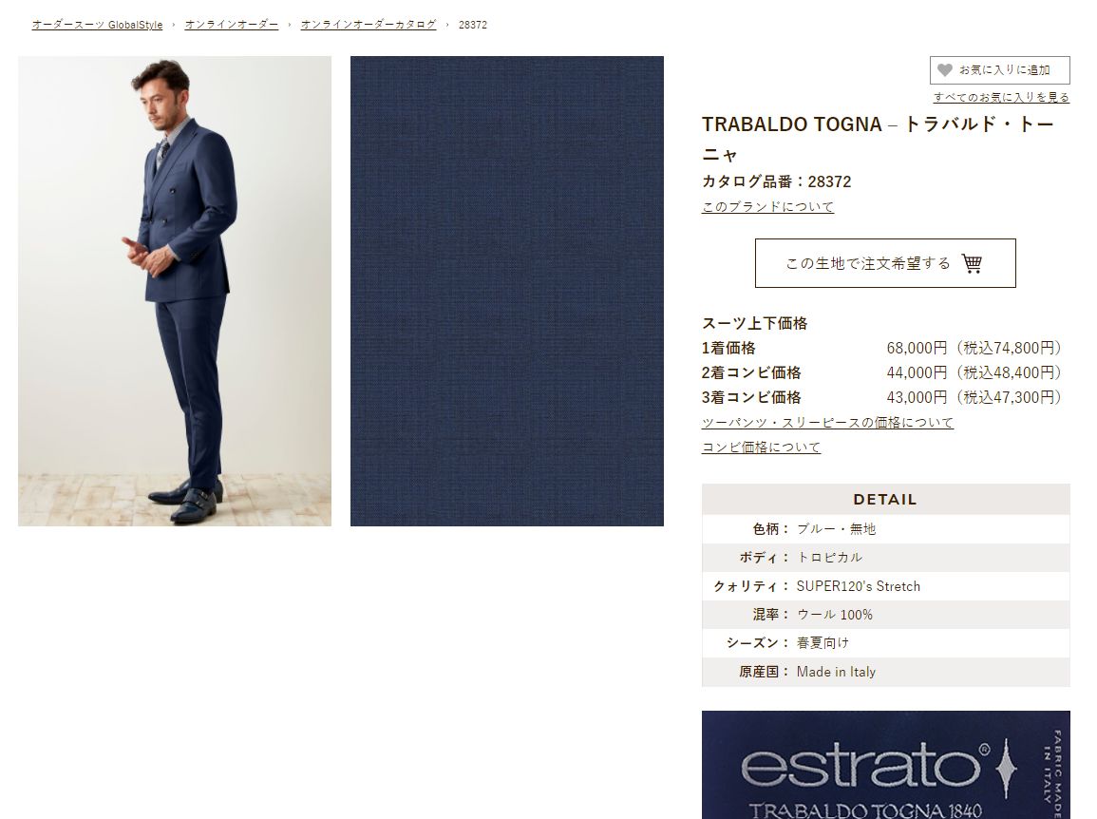The image size is (1097, 819).
Task: Go to オンラインオーダー breadcrumb
Action: (x=232, y=25)
